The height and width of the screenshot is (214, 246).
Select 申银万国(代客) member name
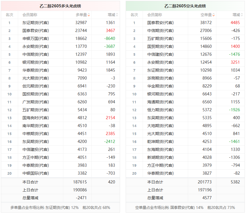[36, 38]
